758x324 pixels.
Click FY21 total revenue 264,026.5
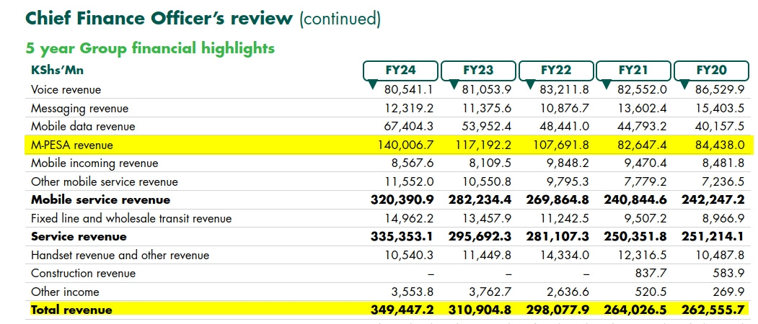click(x=635, y=310)
